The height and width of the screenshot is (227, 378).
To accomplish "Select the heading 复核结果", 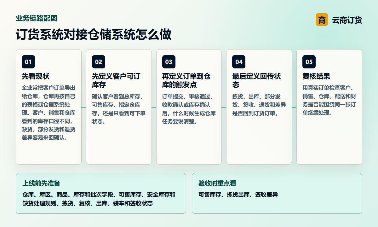I will [x=316, y=76].
